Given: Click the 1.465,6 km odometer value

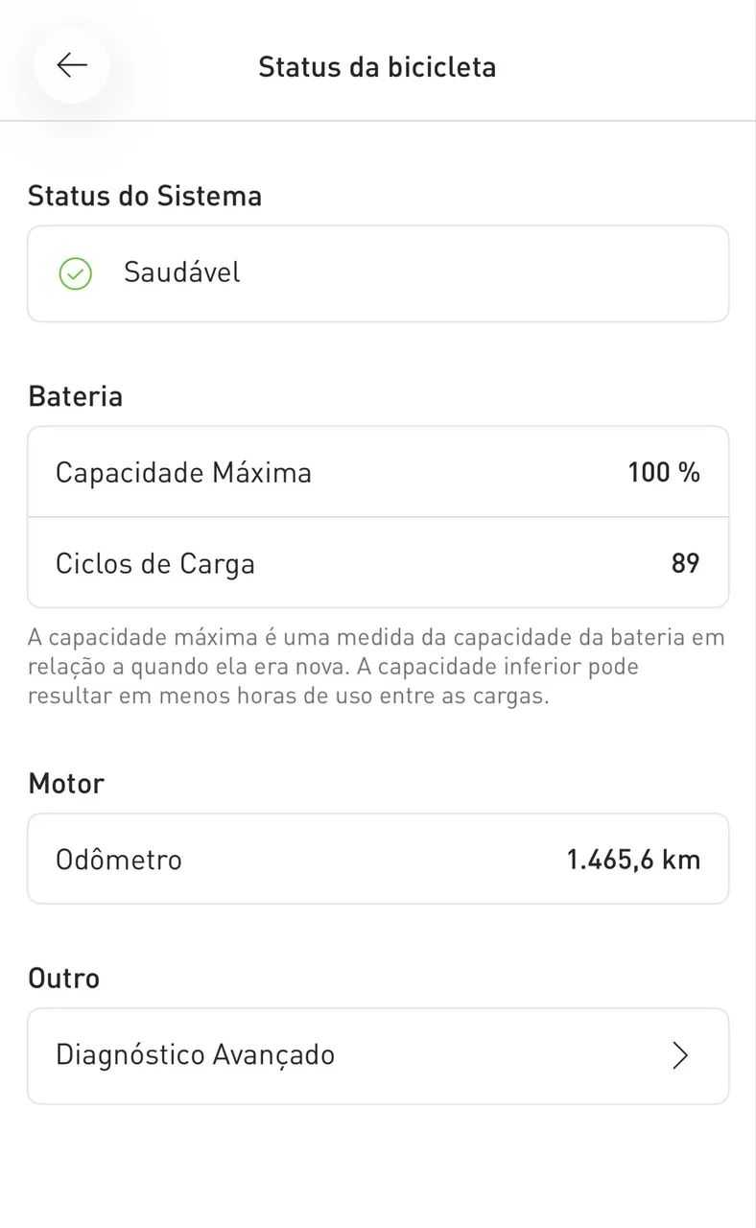Looking at the screenshot, I should (633, 860).
